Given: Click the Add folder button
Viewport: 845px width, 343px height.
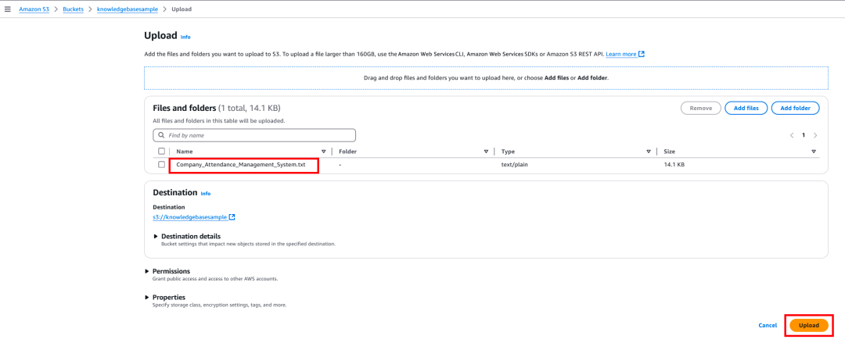Looking at the screenshot, I should 796,109.
